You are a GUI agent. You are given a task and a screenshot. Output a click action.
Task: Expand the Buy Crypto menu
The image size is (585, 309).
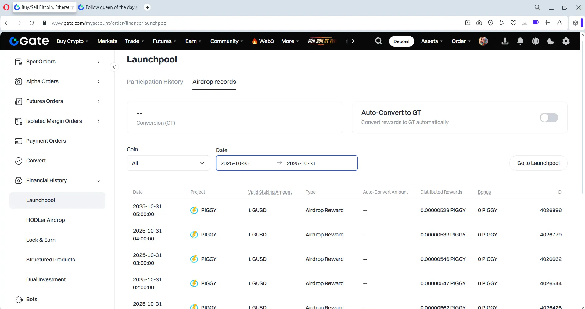[73, 41]
